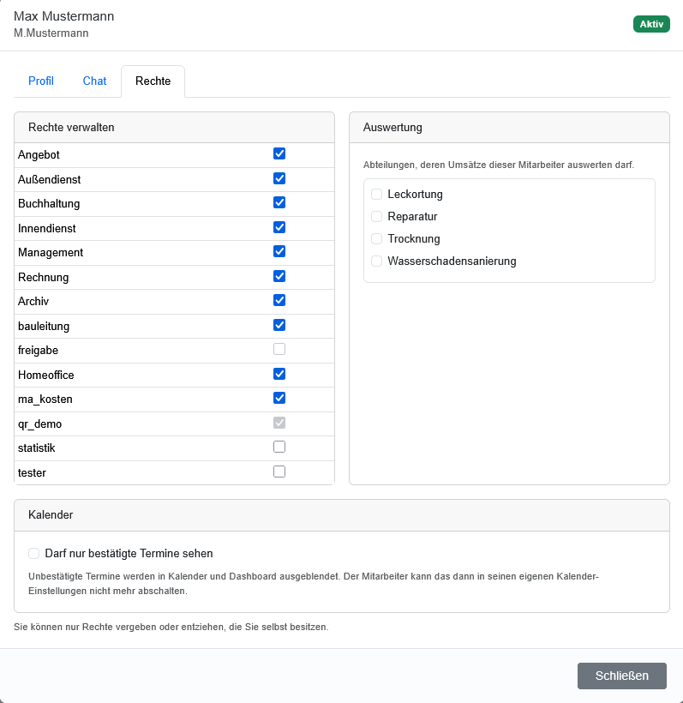Toggle Rechnung permission checkbox
The width and height of the screenshot is (683, 703).
pyautogui.click(x=279, y=276)
